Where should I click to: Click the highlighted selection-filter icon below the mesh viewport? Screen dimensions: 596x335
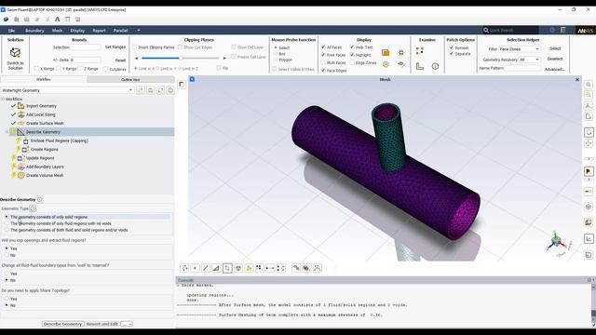pyautogui.click(x=227, y=268)
